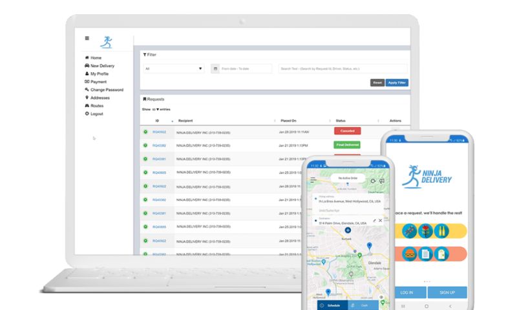Screen dimensions: 517x310
Task: Open the hamburger menu in web dashboard
Action: pos(87,38)
